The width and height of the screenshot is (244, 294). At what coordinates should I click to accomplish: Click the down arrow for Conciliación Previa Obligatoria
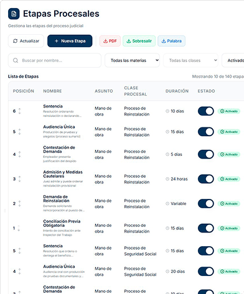coord(19,230)
